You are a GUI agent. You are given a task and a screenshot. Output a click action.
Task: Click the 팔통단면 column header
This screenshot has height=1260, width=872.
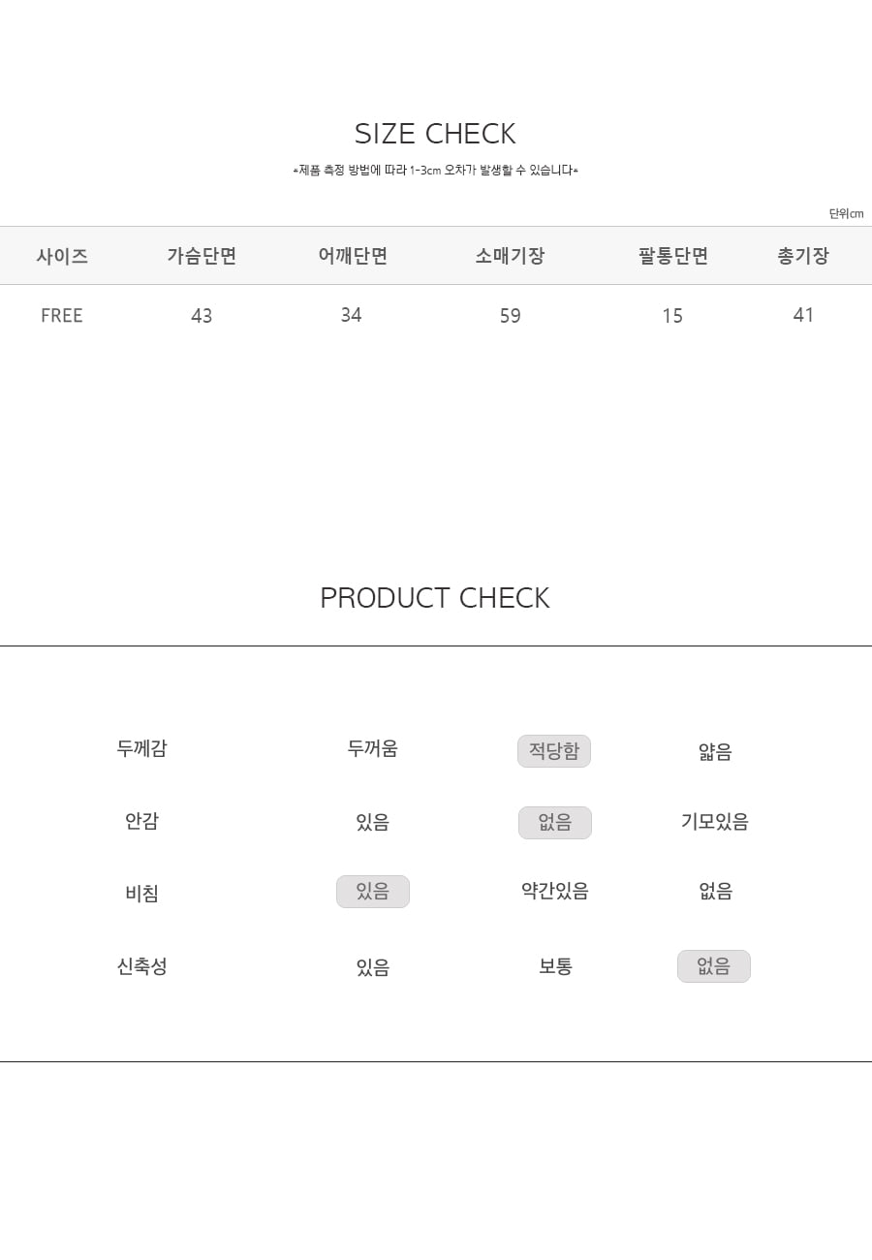coord(673,256)
